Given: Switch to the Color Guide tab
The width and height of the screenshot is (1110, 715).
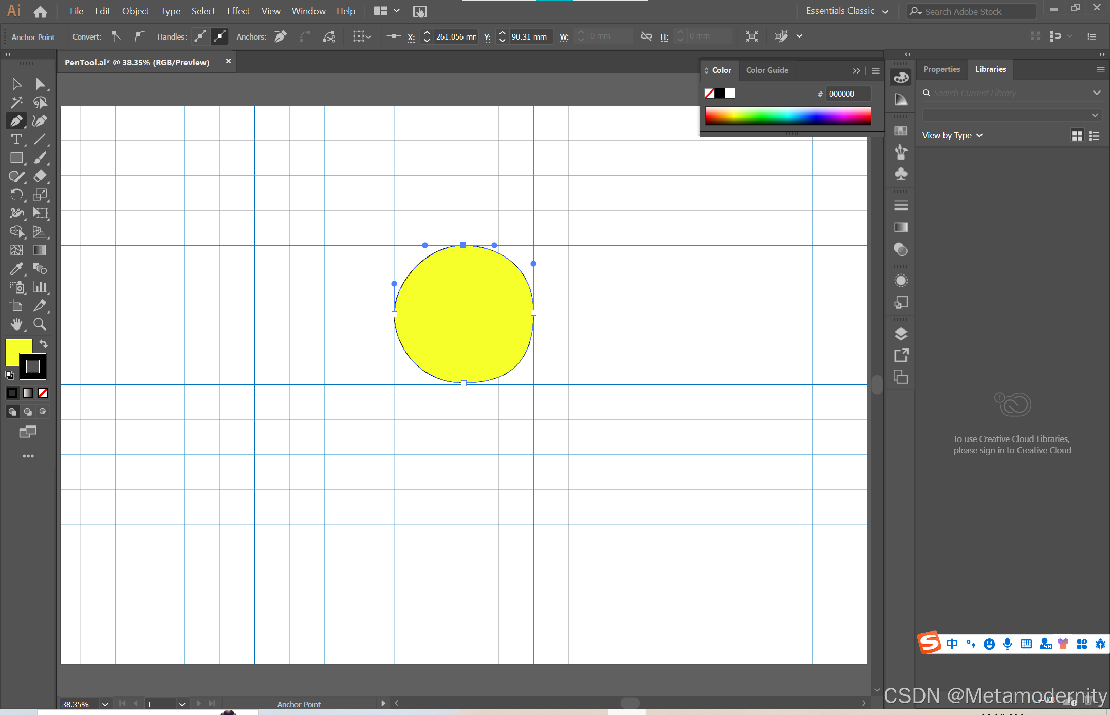Looking at the screenshot, I should pyautogui.click(x=767, y=70).
